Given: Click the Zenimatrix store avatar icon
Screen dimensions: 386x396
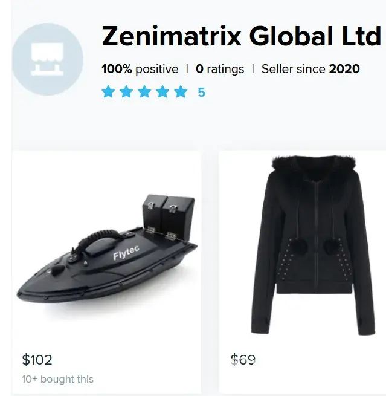Looking at the screenshot, I should 48,60.
